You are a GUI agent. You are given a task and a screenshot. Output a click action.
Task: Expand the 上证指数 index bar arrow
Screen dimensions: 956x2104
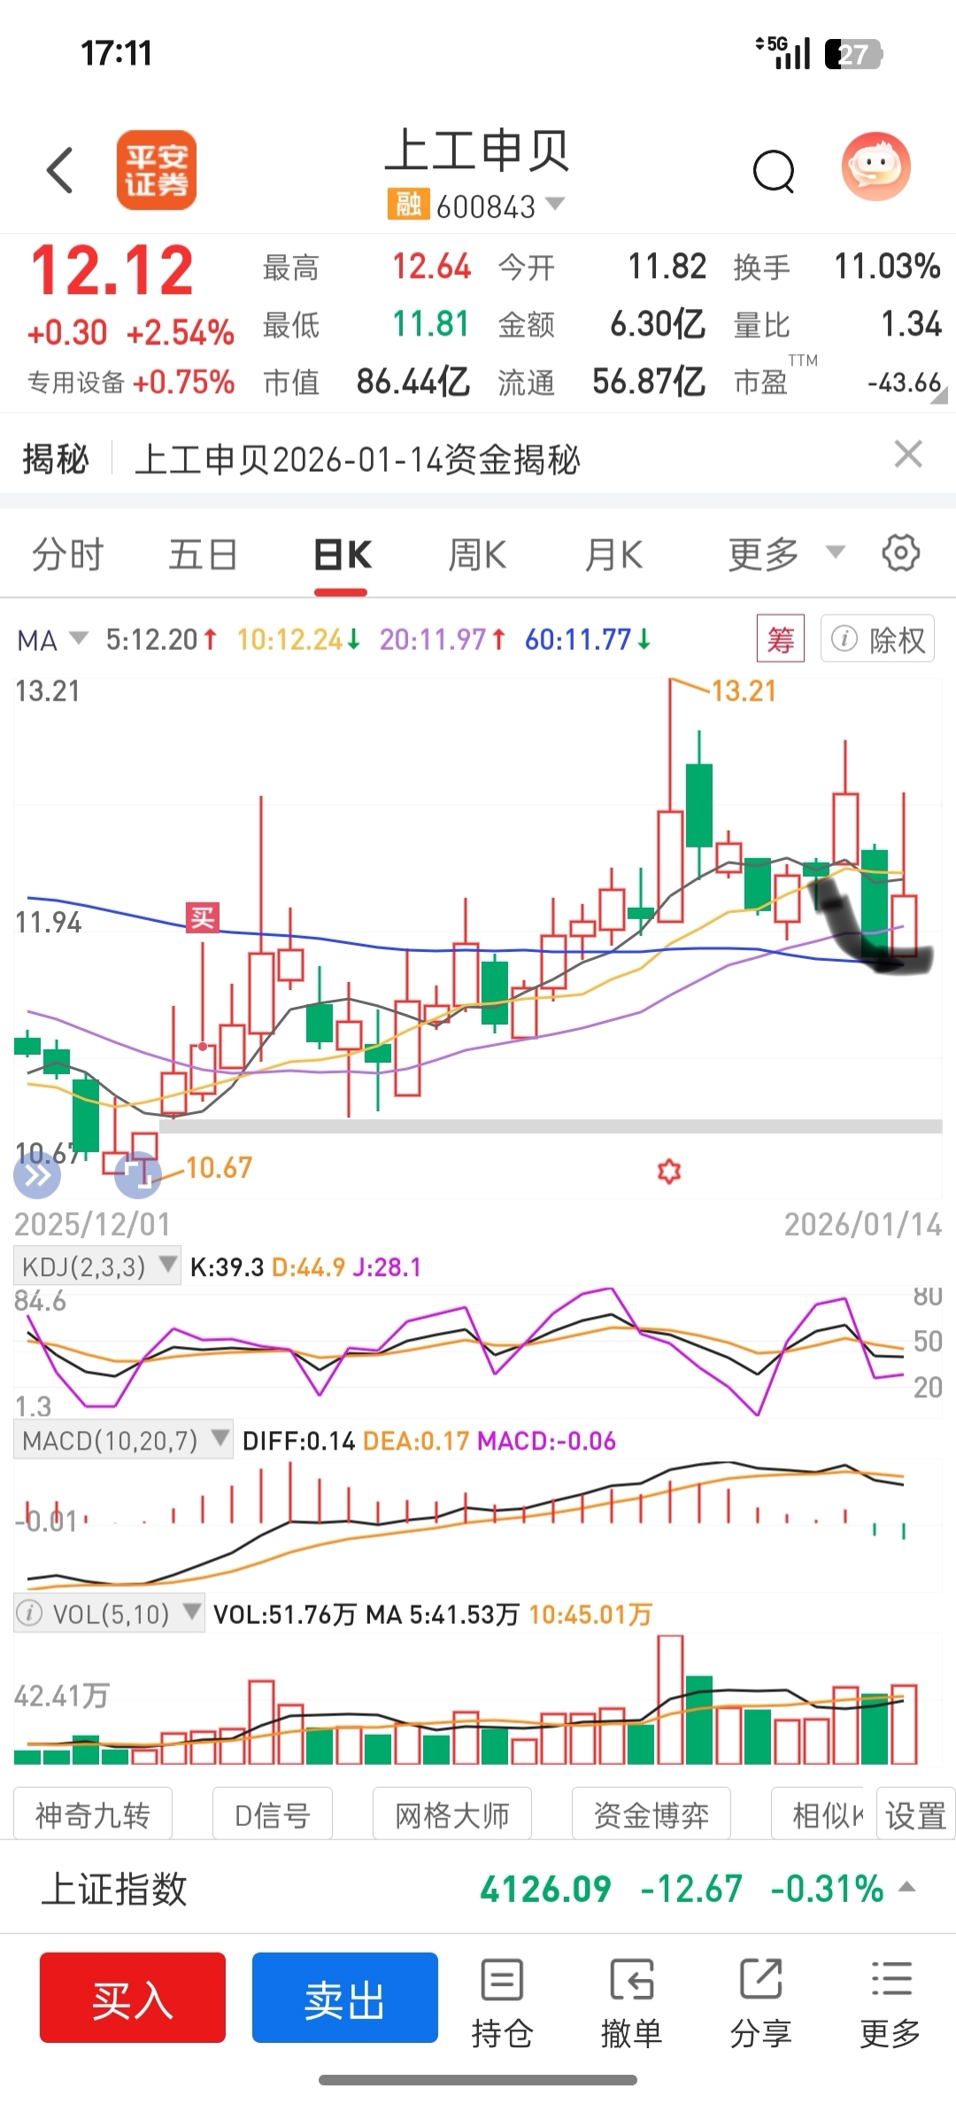(906, 1887)
